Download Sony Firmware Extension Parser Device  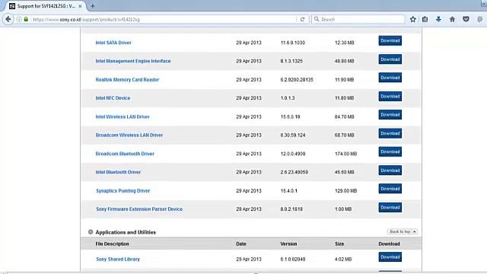click(x=390, y=208)
